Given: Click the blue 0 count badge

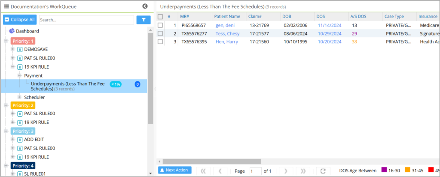Looking at the screenshot, I should pyautogui.click(x=137, y=84).
